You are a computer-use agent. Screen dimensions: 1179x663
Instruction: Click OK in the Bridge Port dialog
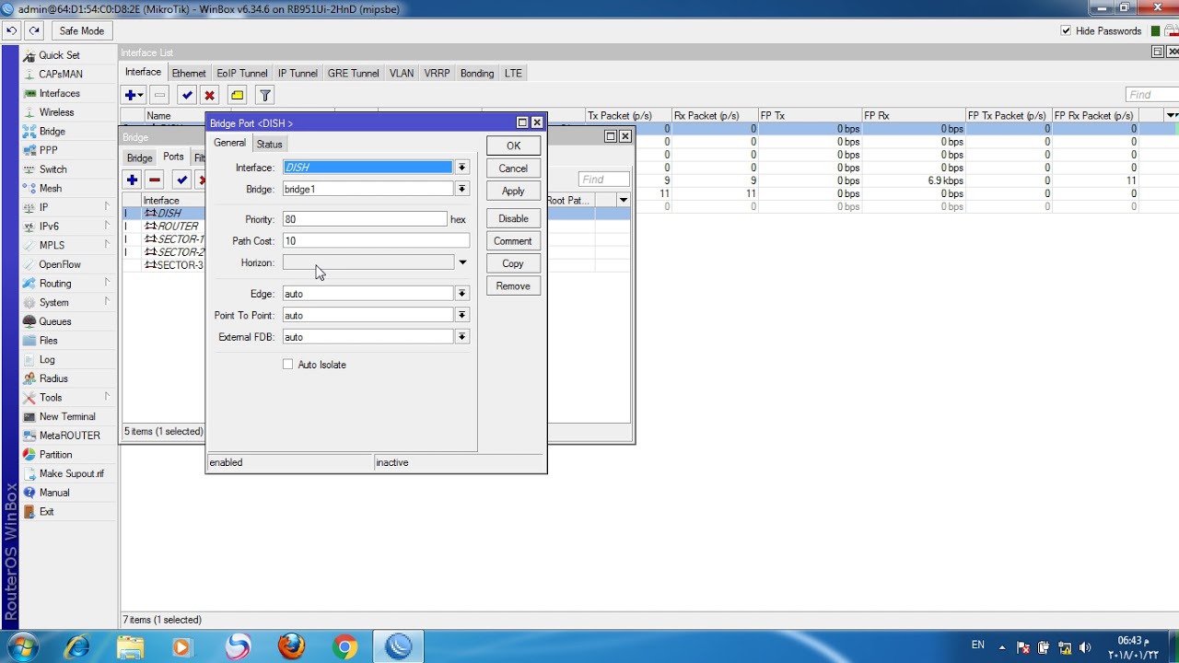[513, 145]
